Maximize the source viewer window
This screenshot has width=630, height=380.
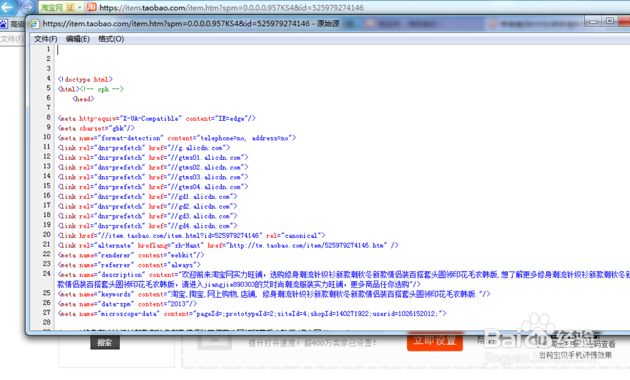[609, 21]
